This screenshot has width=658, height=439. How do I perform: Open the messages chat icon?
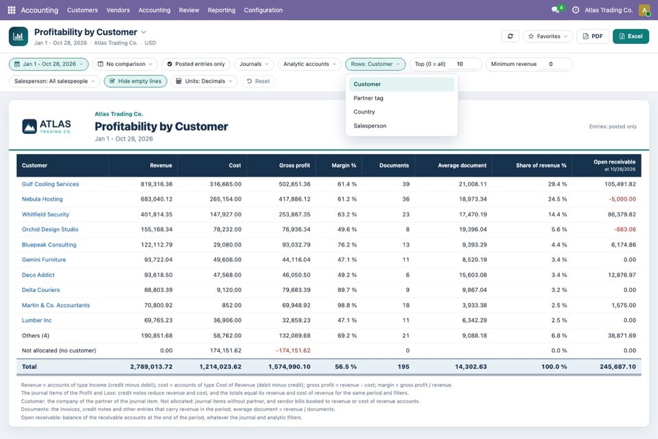pyautogui.click(x=555, y=10)
